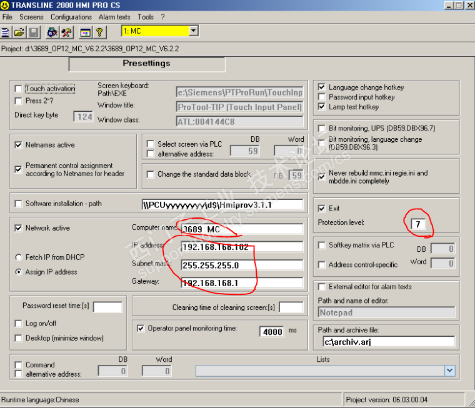This screenshot has height=408, width=475.
Task: Open the ? help menu
Action: point(162,17)
